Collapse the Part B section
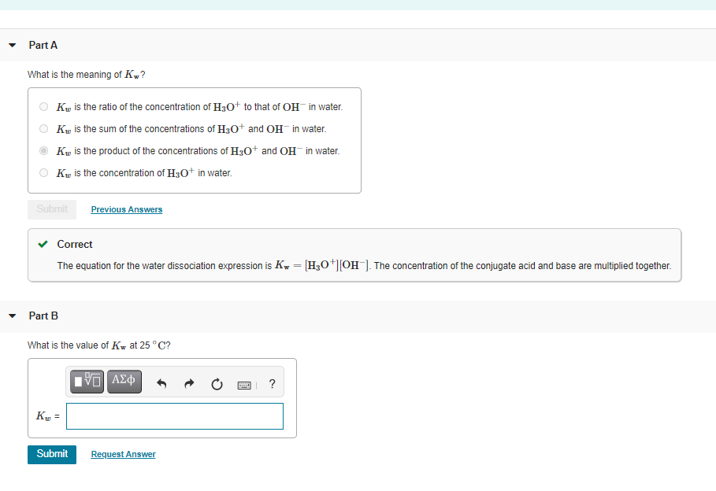This screenshot has width=716, height=491. coord(11,316)
